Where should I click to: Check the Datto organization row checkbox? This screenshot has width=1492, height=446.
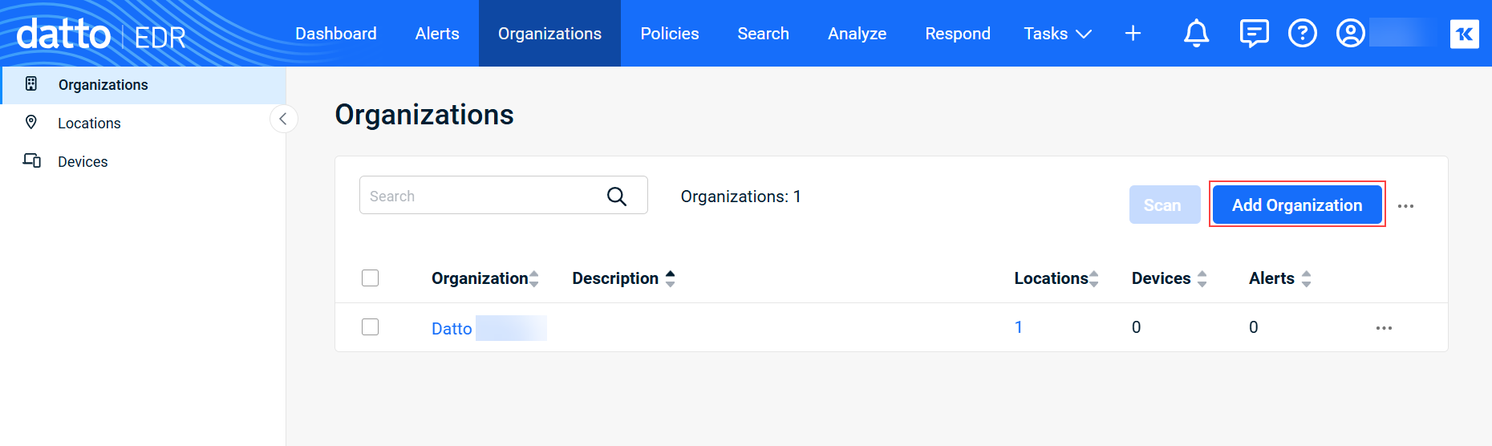(370, 327)
